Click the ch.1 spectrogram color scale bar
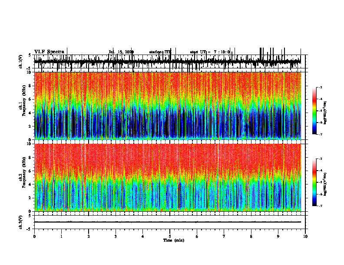Screen dimensions: 344x265 click(x=314, y=111)
